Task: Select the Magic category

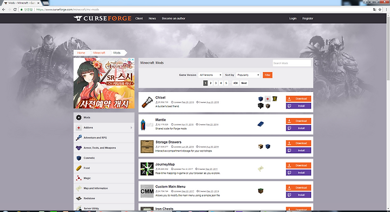Action: pos(104,178)
